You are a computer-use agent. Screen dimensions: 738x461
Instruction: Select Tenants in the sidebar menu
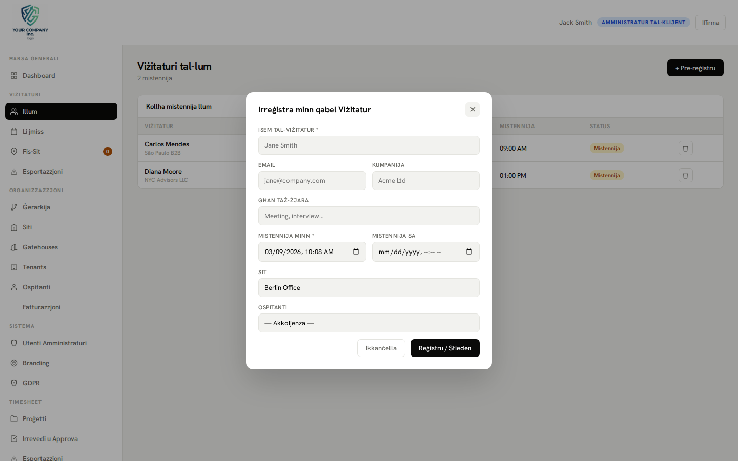(x=14, y=267)
